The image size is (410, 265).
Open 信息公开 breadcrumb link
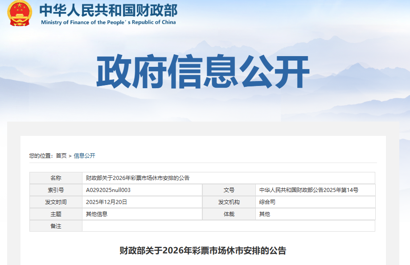point(84,155)
